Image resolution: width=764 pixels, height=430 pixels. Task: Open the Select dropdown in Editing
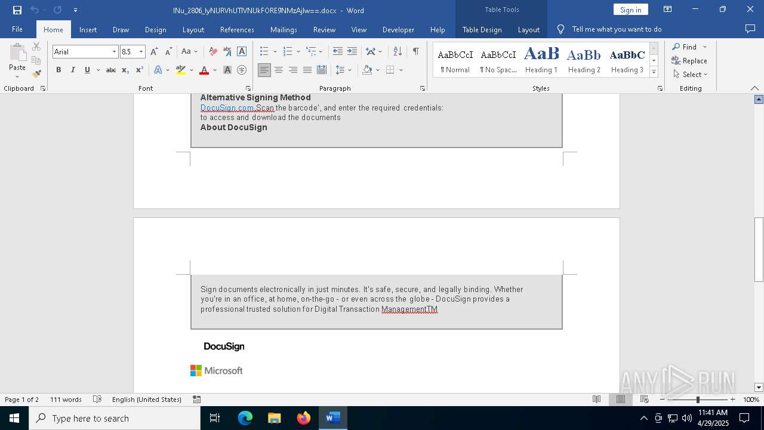pos(690,75)
